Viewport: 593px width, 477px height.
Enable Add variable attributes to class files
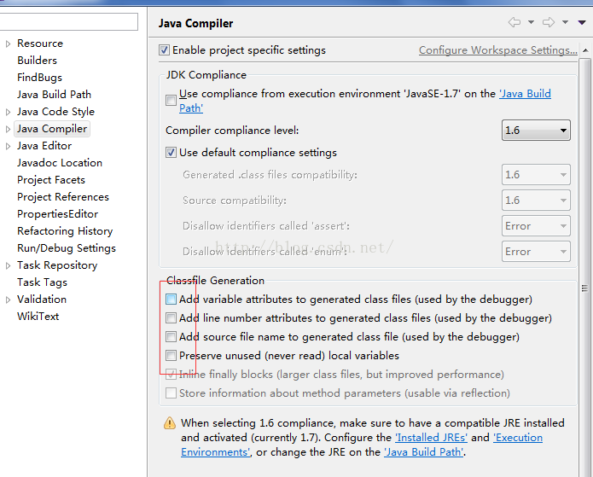[x=171, y=300]
